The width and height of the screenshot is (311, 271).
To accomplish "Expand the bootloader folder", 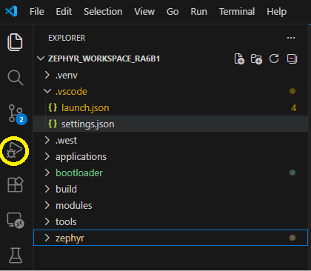I will [x=47, y=173].
